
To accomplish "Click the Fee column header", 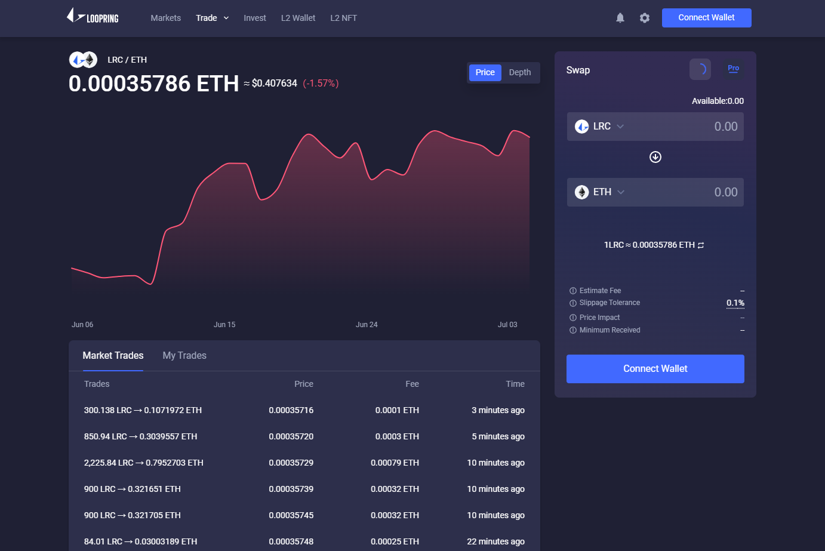I will click(x=412, y=384).
